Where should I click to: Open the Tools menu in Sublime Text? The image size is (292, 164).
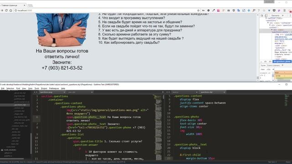[x=37, y=88]
